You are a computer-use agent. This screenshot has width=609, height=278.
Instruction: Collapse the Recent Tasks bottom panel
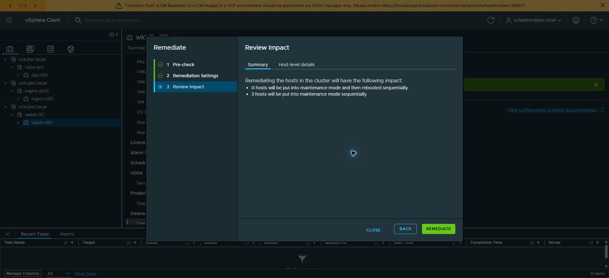tap(8, 234)
